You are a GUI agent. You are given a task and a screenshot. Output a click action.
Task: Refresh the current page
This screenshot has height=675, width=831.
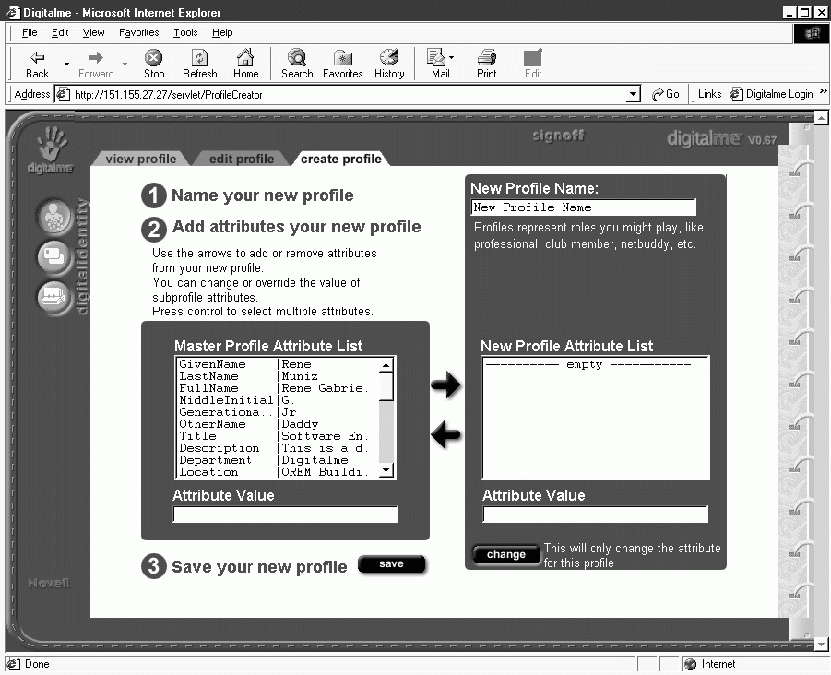[200, 65]
